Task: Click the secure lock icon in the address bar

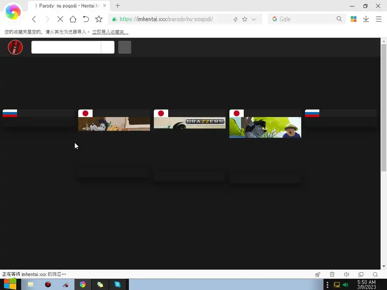Action: (115, 19)
